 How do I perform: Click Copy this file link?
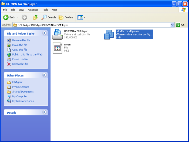[20, 49]
